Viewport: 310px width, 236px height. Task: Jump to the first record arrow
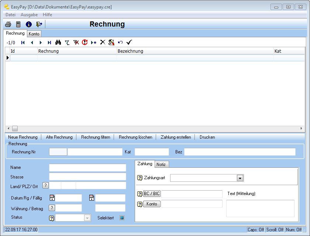[x=23, y=42]
